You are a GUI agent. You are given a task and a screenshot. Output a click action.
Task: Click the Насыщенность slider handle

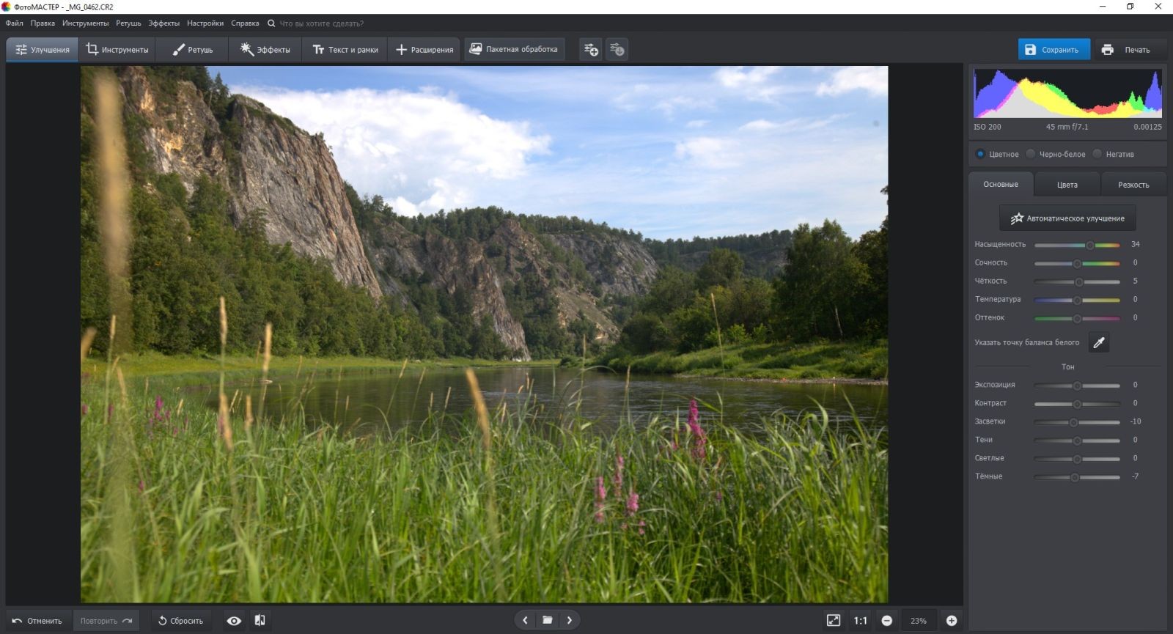click(1090, 245)
